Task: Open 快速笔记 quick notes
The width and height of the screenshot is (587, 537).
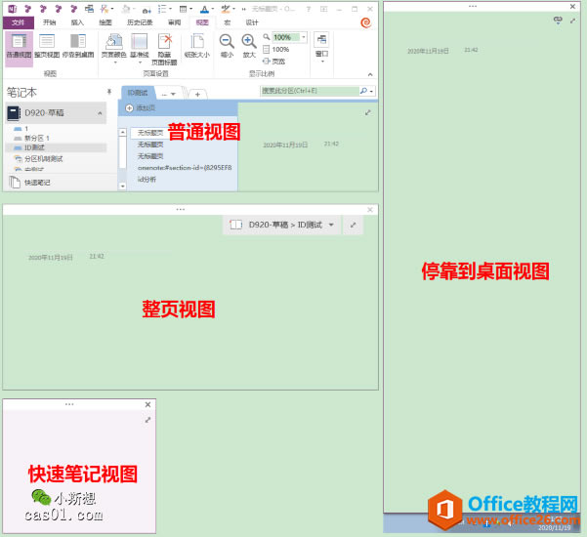Action: (30, 183)
